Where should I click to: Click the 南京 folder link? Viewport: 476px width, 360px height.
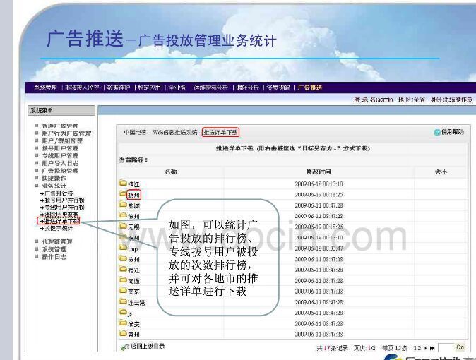(133, 292)
